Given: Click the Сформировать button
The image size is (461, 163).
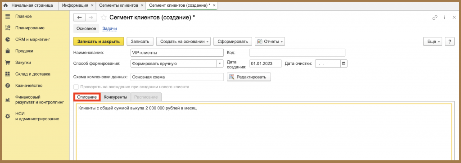Looking at the screenshot, I should (233, 41).
